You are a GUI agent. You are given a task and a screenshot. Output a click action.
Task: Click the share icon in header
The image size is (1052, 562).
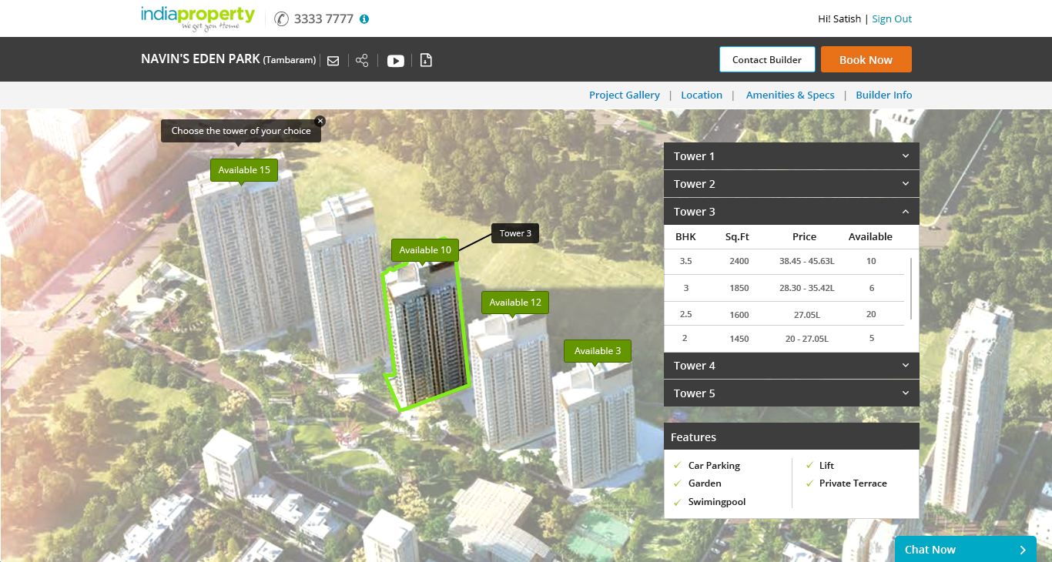(362, 60)
